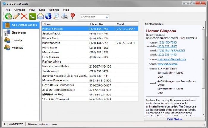The width and height of the screenshot is (208, 128).
Task: Click the ALL CONTACTS book icon
Action: tap(7, 25)
